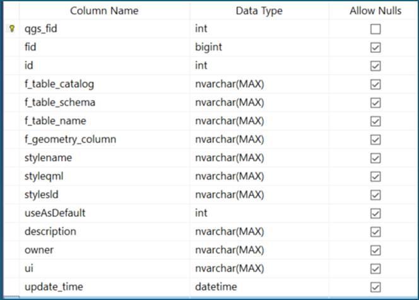Click the Column Name header
This screenshot has width=419, height=300.
105,11
